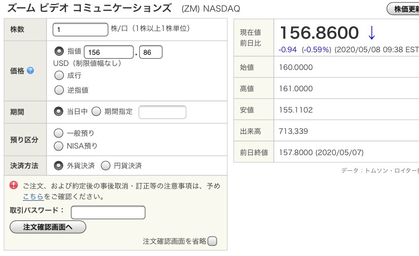Click the ズーム ビデオ コミュニケーションズ title

[90, 8]
